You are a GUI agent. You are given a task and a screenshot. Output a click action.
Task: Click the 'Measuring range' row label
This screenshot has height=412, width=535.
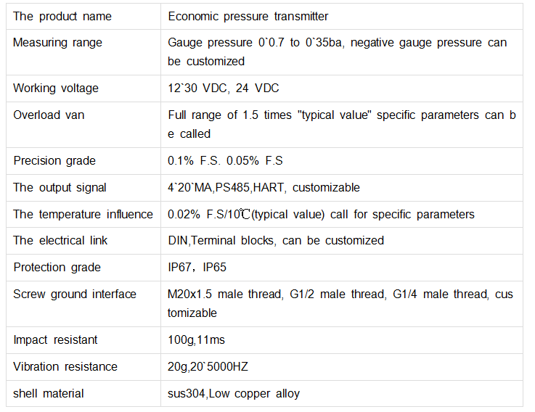pos(57,43)
